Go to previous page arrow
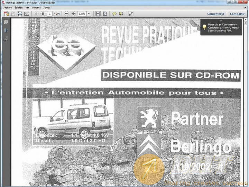Viewport: 249px width, 187px height. pos(36,14)
